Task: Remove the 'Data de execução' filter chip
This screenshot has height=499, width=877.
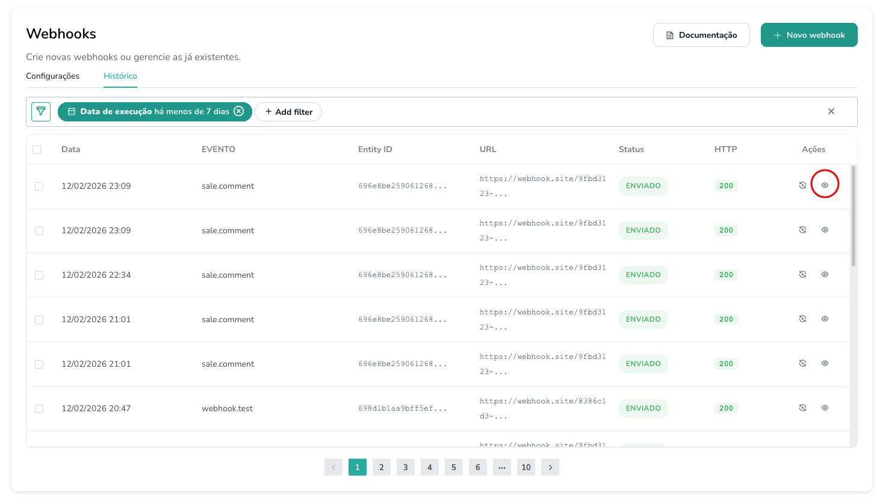Action: point(239,111)
